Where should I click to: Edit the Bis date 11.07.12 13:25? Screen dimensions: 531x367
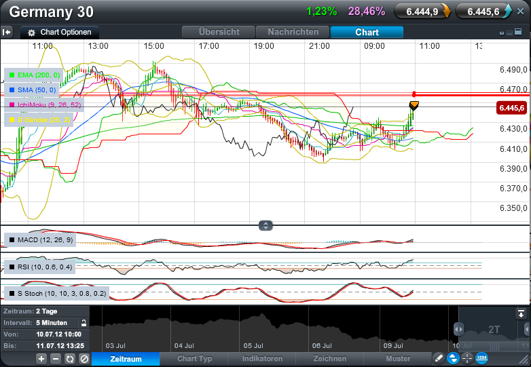(x=45, y=346)
